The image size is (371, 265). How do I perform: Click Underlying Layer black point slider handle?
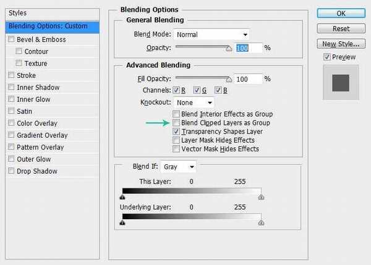click(122, 222)
